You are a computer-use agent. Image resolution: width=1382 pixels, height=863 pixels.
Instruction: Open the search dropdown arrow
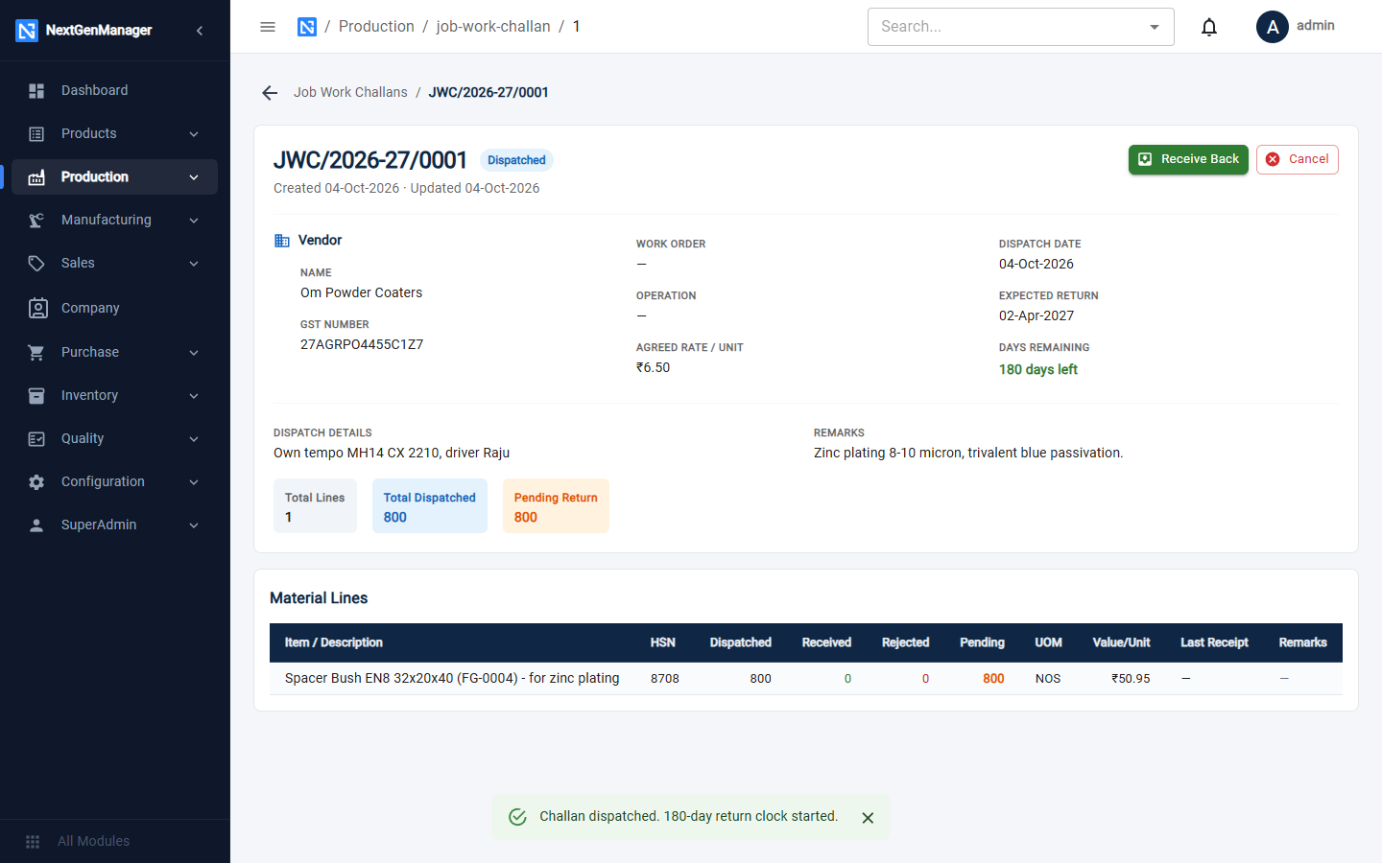[1155, 27]
